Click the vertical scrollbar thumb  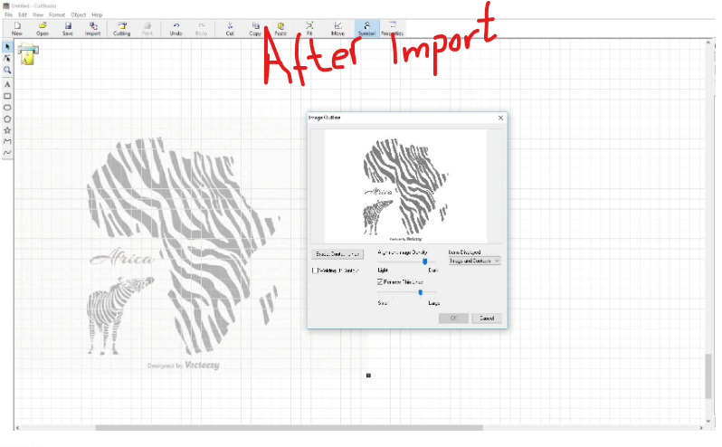(708, 376)
